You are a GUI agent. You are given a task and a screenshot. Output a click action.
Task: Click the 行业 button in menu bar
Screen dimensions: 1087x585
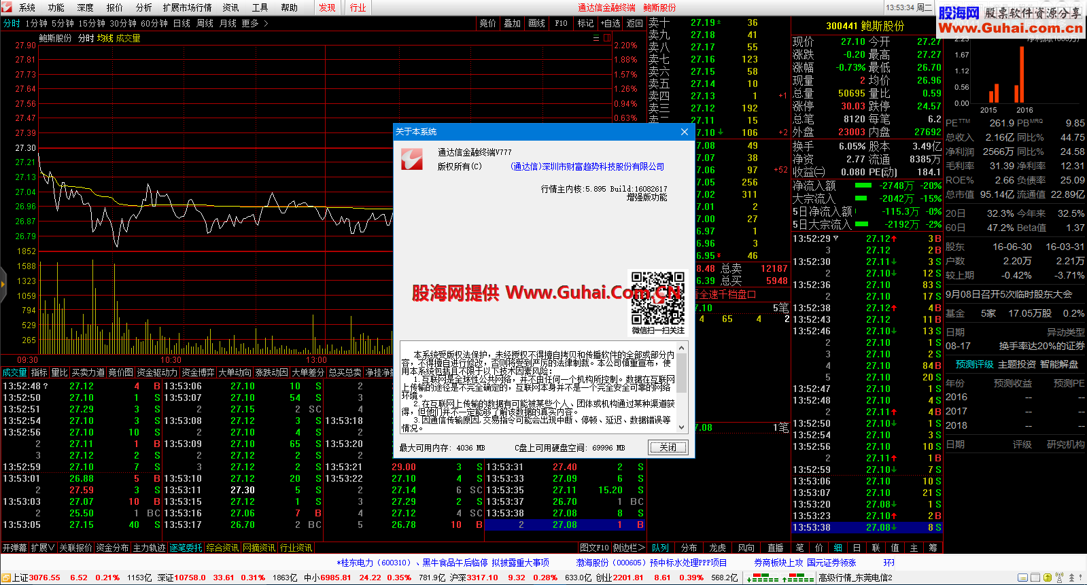click(x=358, y=7)
